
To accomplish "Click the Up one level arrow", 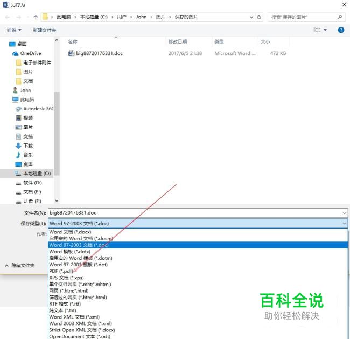I will [x=36, y=17].
